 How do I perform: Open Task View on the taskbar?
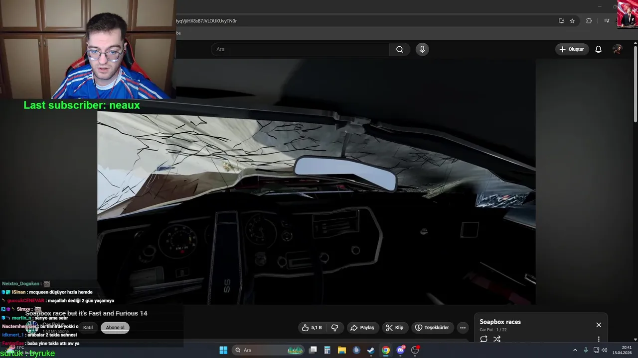point(313,350)
